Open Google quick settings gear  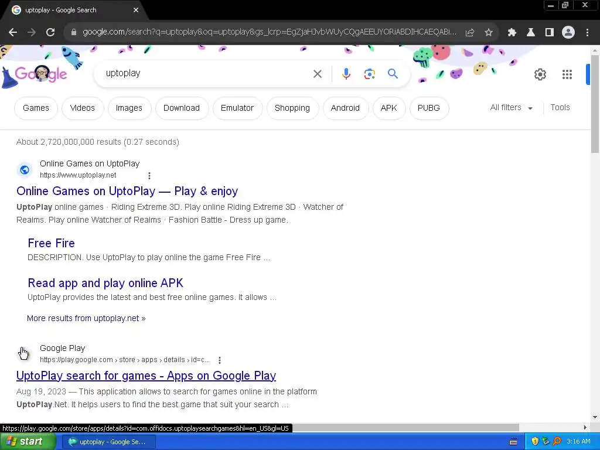point(540,74)
